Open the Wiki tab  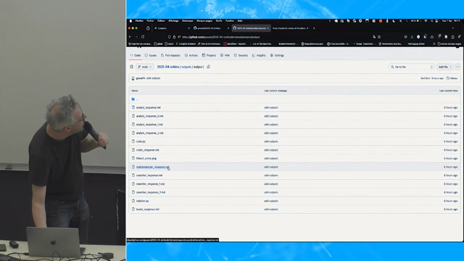(x=225, y=55)
